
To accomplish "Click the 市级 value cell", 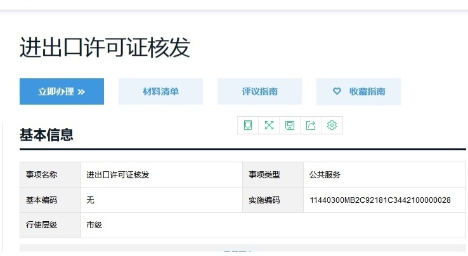I will pyautogui.click(x=94, y=225).
